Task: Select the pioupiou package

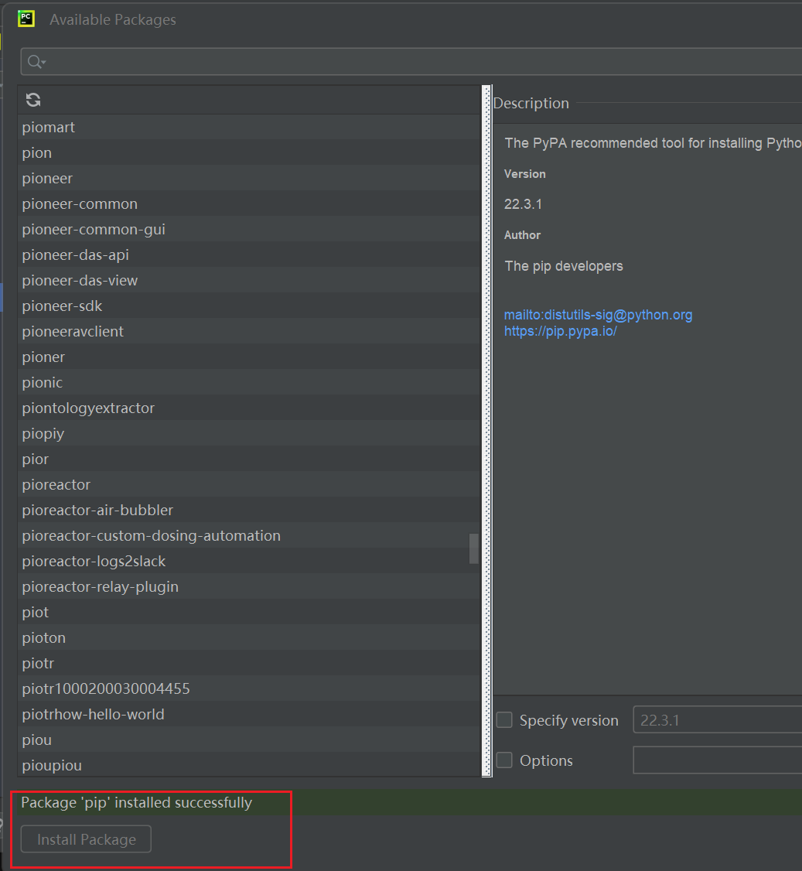Action: (x=52, y=765)
